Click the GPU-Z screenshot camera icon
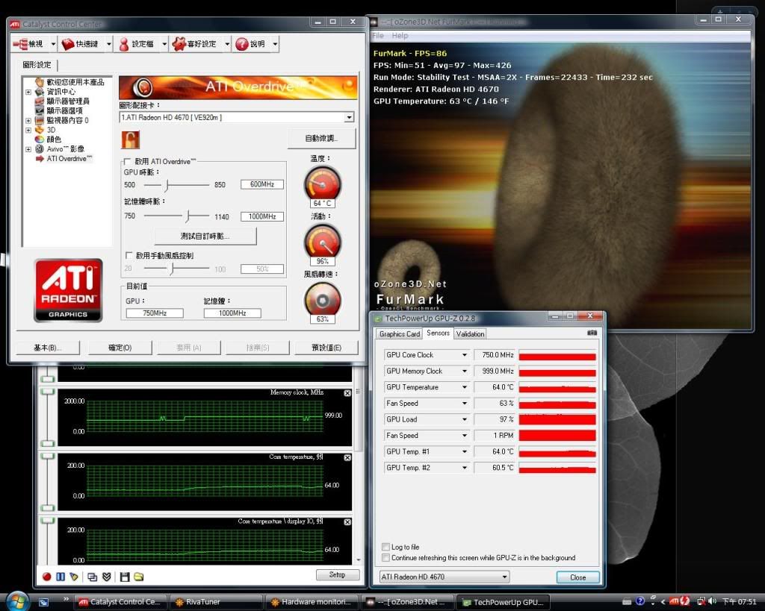This screenshot has height=611, width=765. point(592,333)
